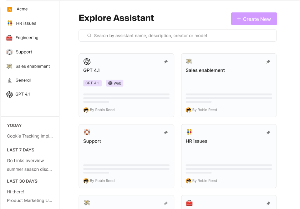Open the GPT 4.1 card title
The width and height of the screenshot is (300, 209).
coord(91,70)
